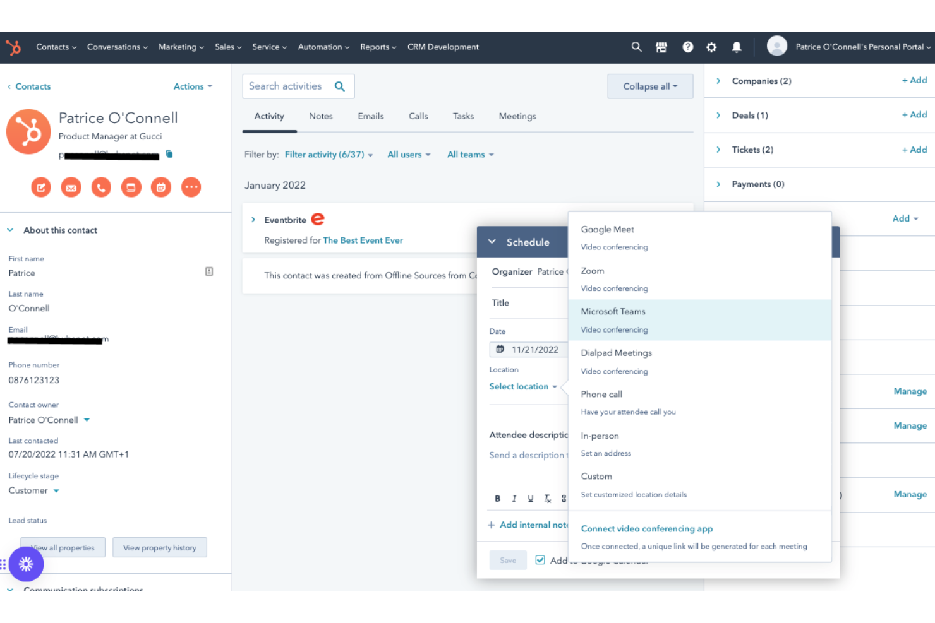Image resolution: width=935 pixels, height=623 pixels.
Task: Open Filter activity (6/37) dropdown
Action: click(329, 155)
